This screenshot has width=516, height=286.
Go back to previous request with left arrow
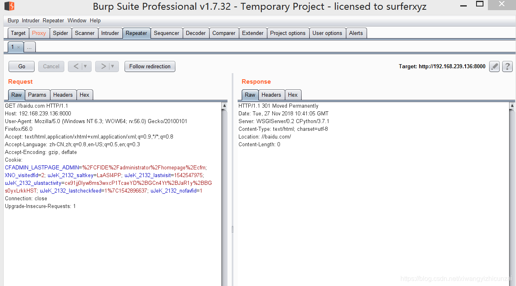tap(76, 66)
